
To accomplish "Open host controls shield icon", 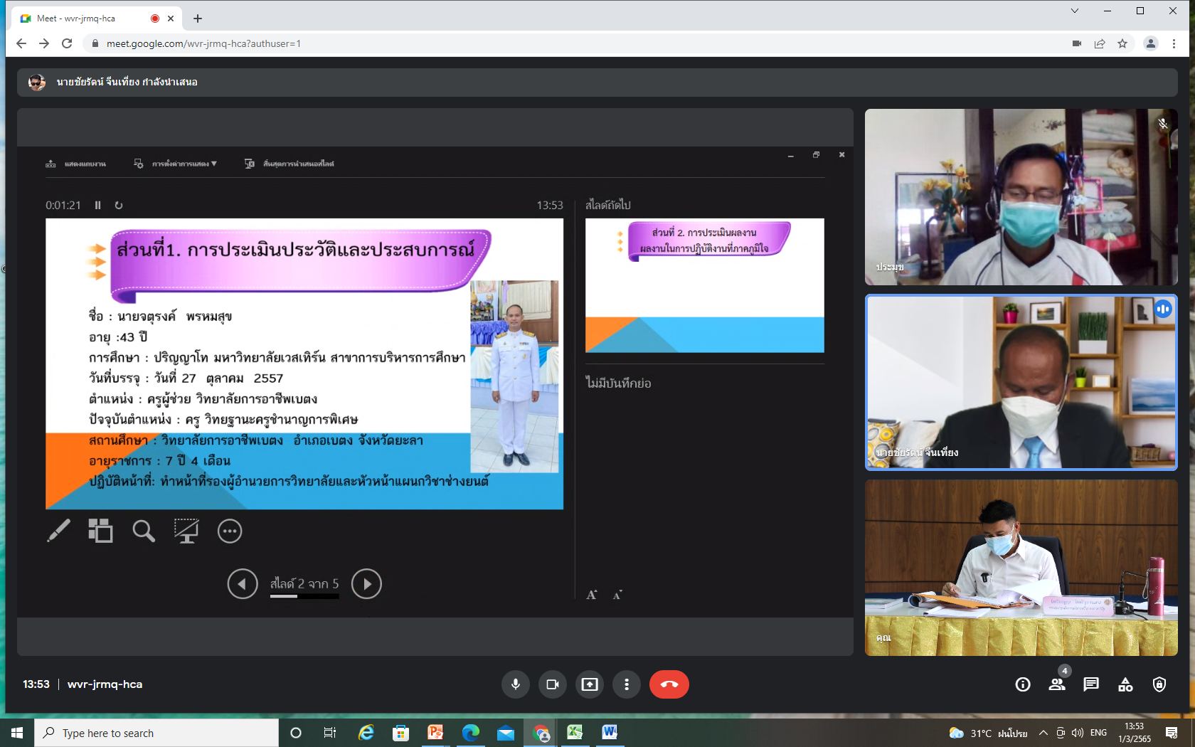I will click(1159, 684).
